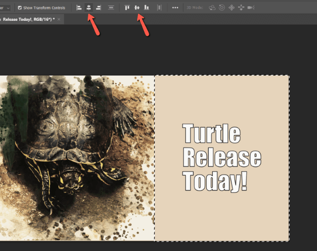This screenshot has width=317, height=251.
Task: Select 3D slide icon
Action: (x=241, y=8)
